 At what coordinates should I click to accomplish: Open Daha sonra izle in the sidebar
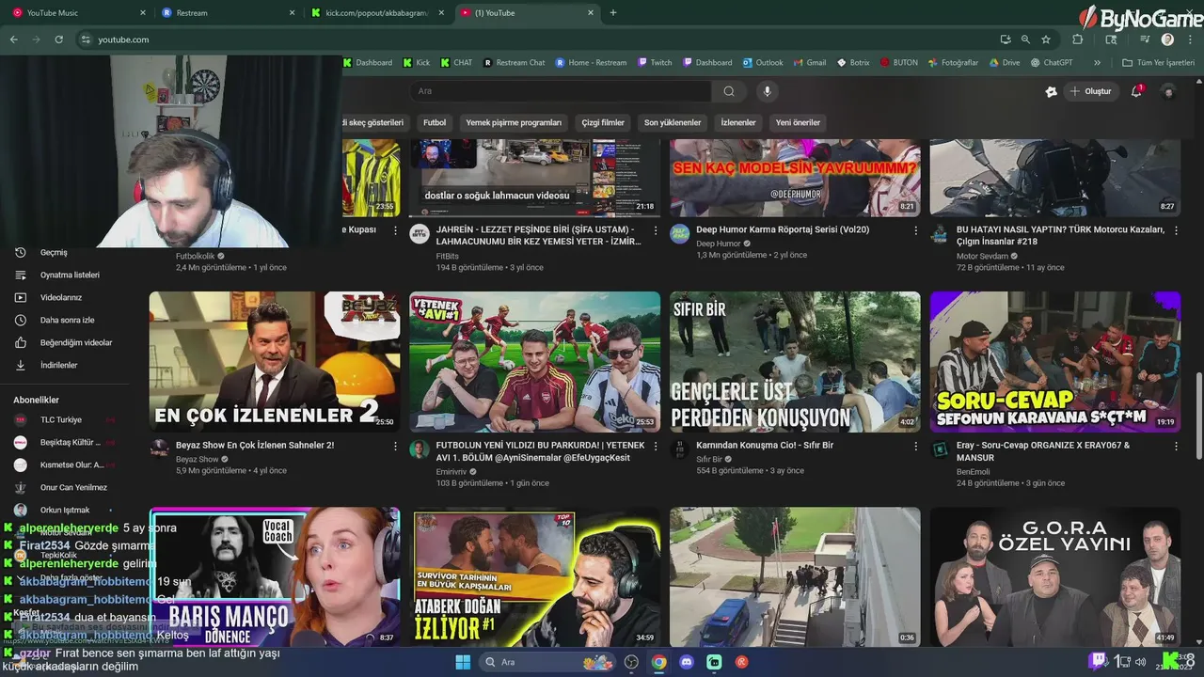tap(67, 320)
